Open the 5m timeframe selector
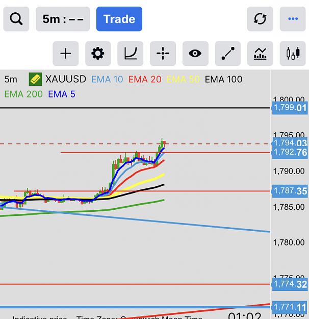This screenshot has width=309, height=319. (x=63, y=19)
